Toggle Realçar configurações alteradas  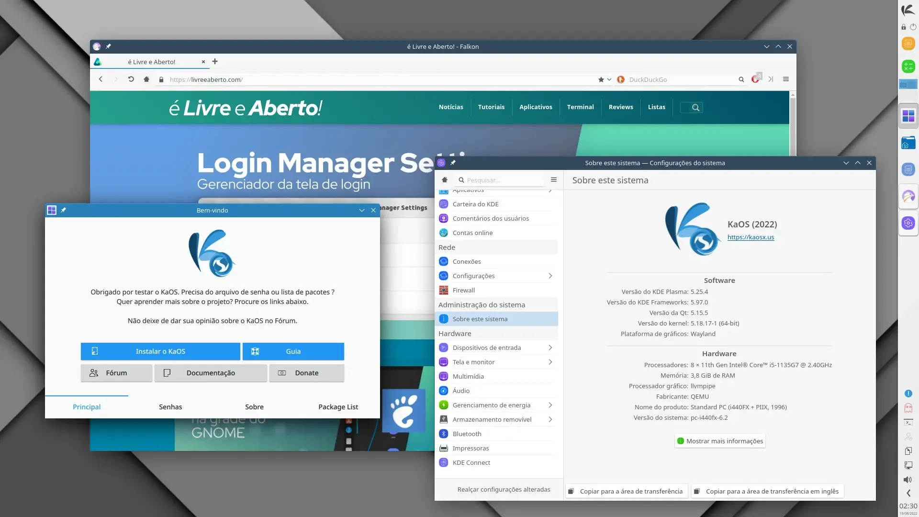point(504,489)
